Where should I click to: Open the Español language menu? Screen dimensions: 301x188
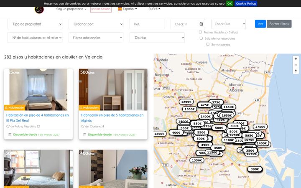(128, 9)
